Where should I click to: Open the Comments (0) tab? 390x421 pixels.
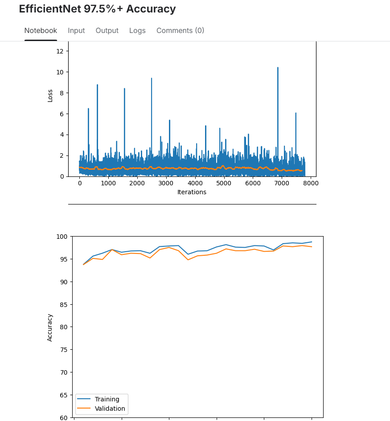pyautogui.click(x=180, y=31)
